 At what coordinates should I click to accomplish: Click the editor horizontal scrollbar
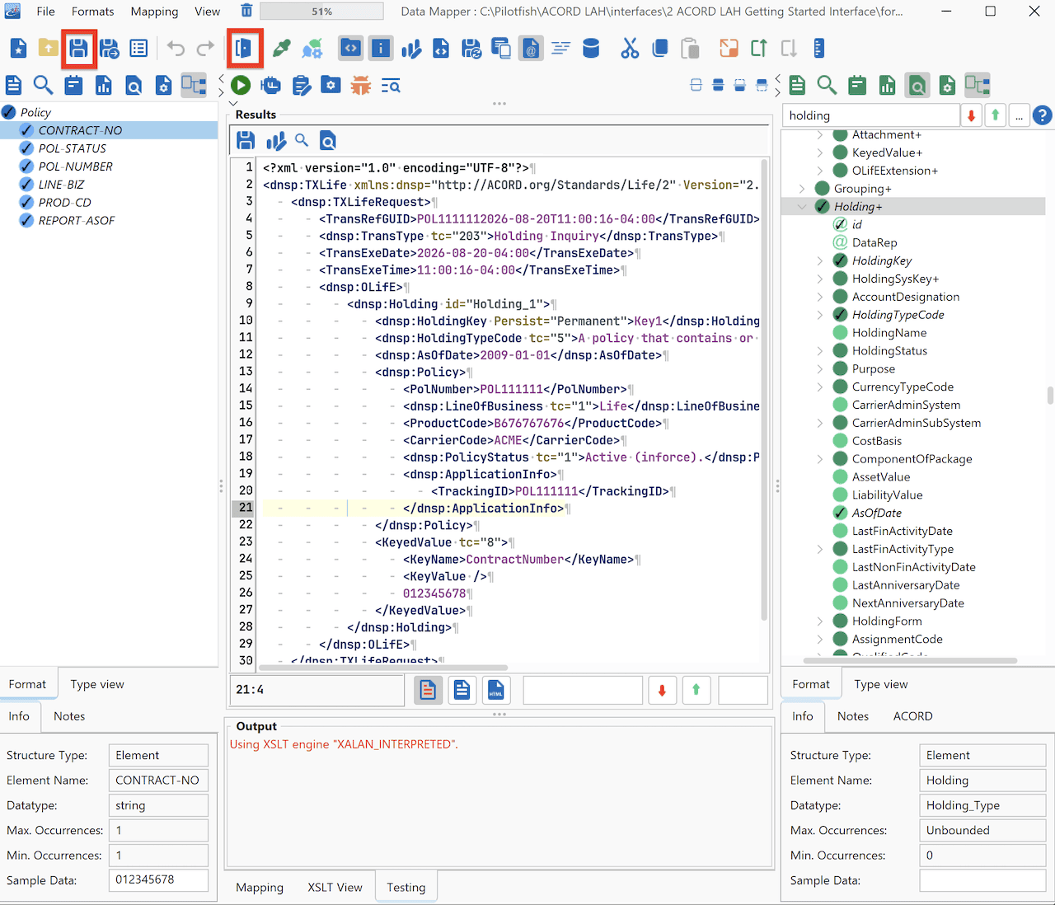click(x=383, y=668)
